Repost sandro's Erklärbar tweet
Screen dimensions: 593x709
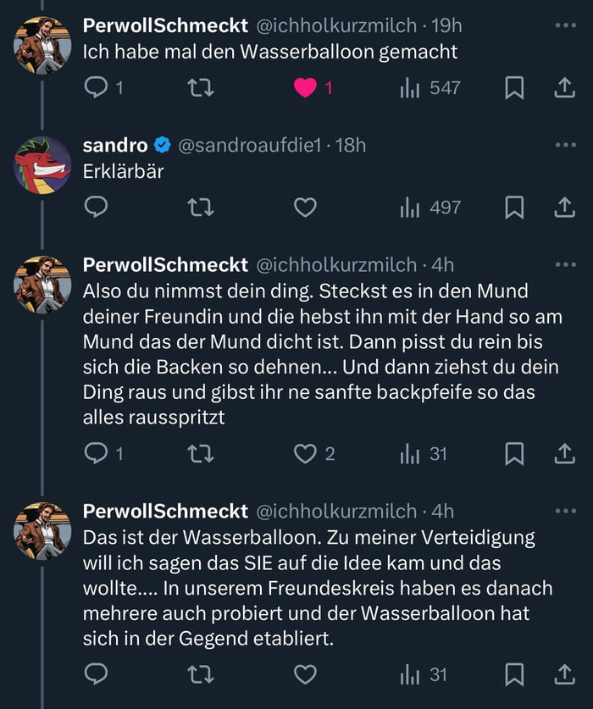point(200,207)
